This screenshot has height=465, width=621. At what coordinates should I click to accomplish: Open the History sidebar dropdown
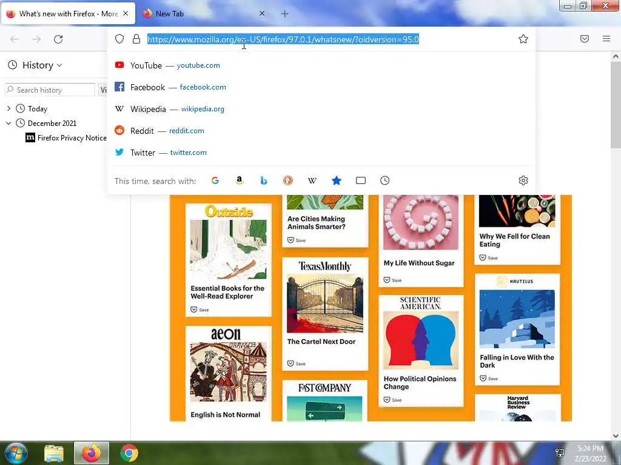pyautogui.click(x=35, y=65)
